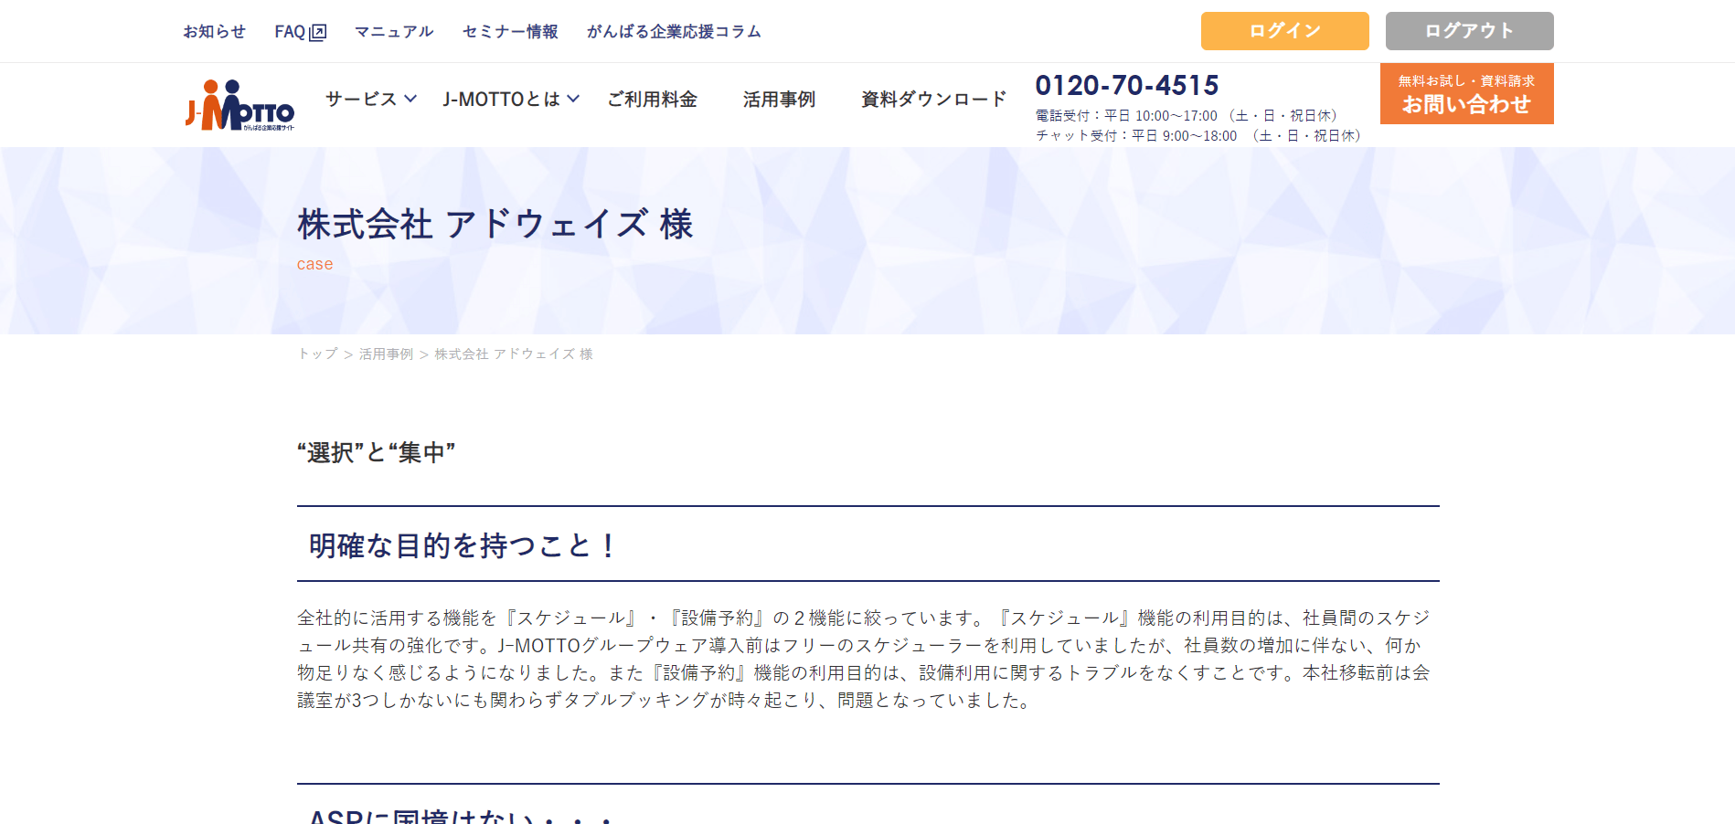Screen dimensions: 1735x824
Task: Click the J-MOTTO logo
Action: tap(239, 105)
